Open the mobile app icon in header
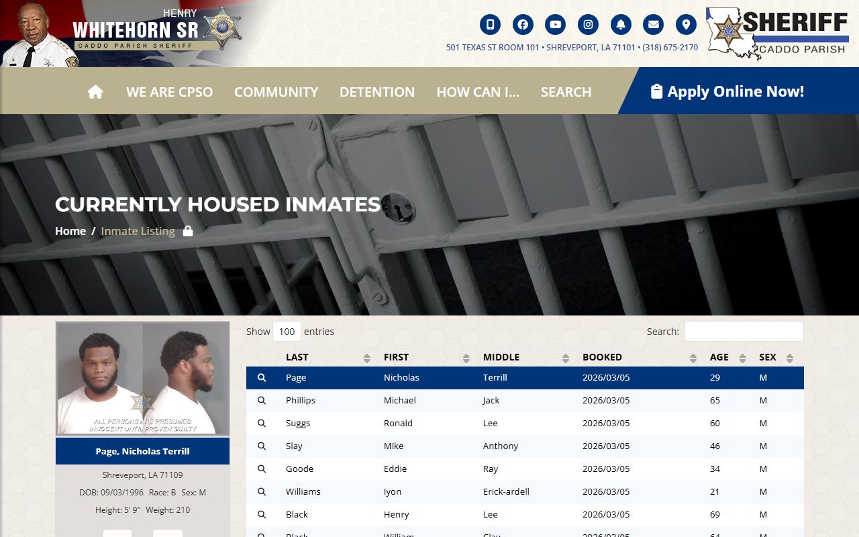 click(x=490, y=25)
